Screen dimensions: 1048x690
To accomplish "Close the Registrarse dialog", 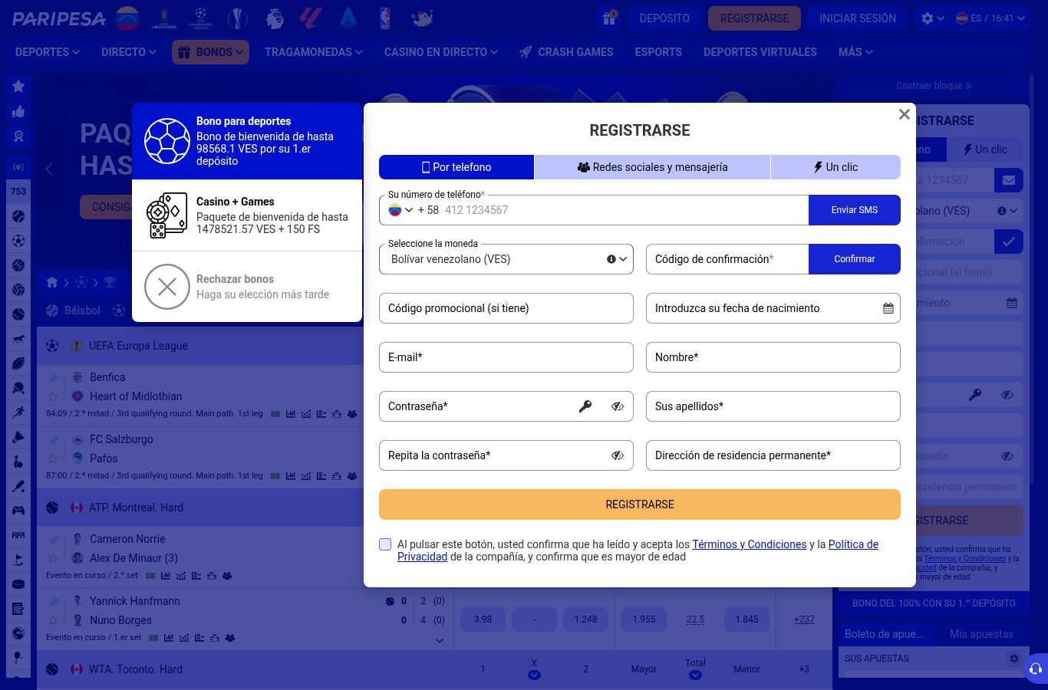I will pos(905,114).
